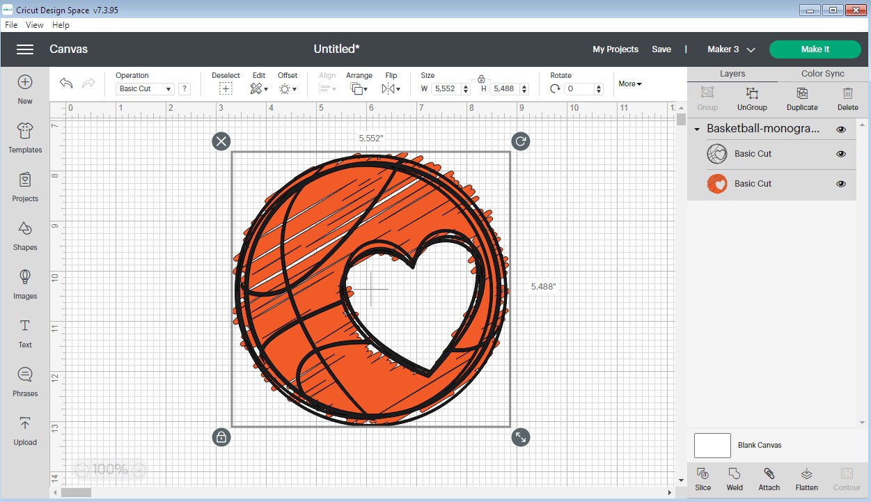Toggle visibility of Basketball-monogram group
The image size is (871, 502).
840,129
